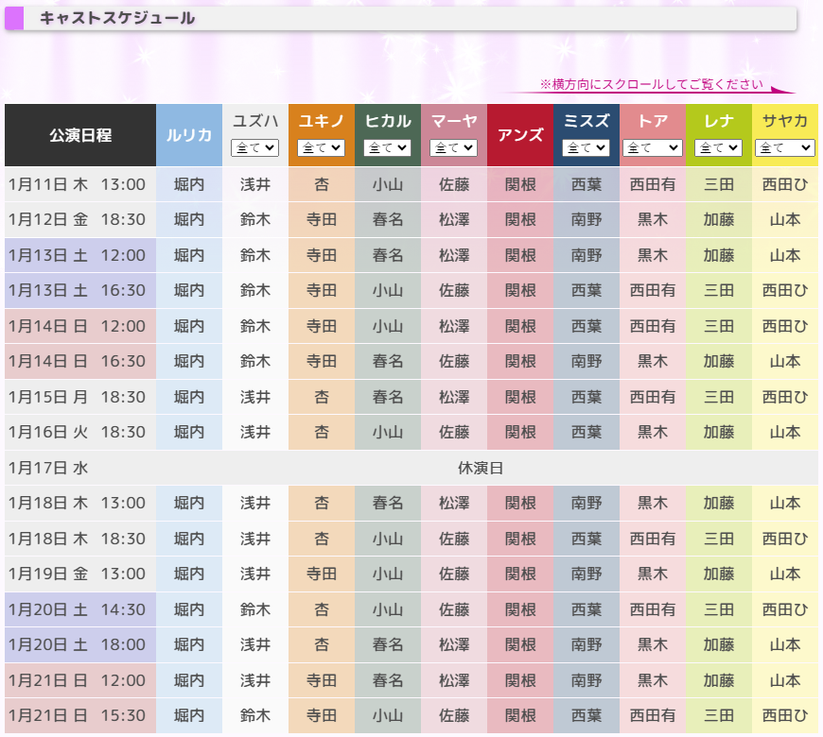The height and width of the screenshot is (737, 823).
Task: Open the ユズハ cast filter dropdown
Action: (255, 148)
